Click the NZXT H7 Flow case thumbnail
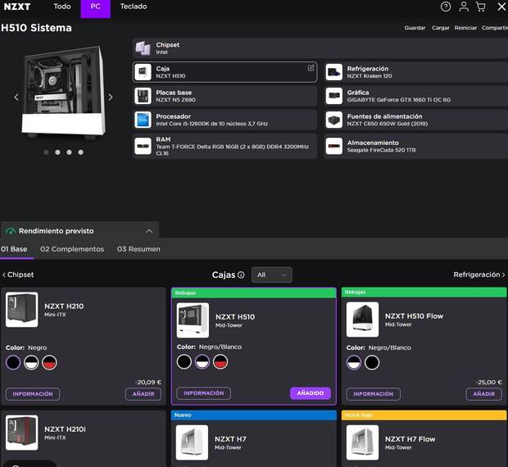The height and width of the screenshot is (467, 508). tap(362, 442)
